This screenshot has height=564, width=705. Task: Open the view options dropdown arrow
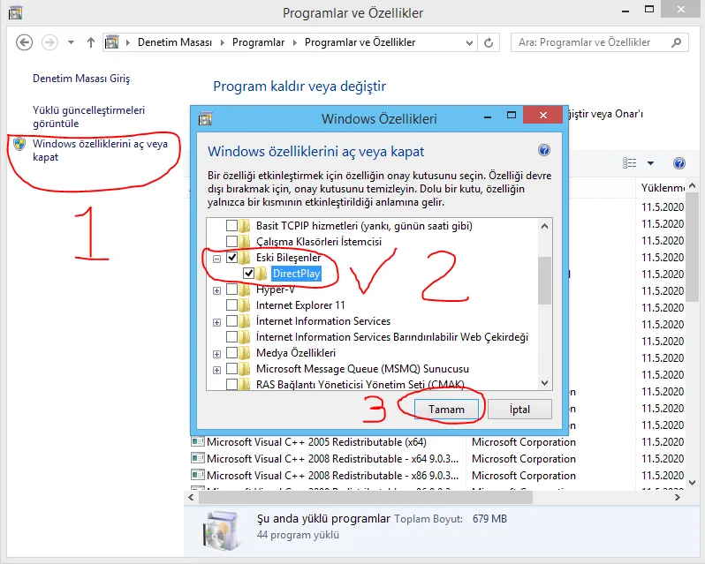click(650, 163)
